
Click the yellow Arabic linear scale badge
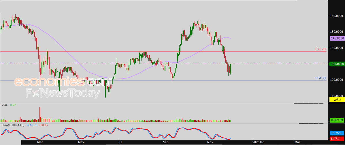337,100
